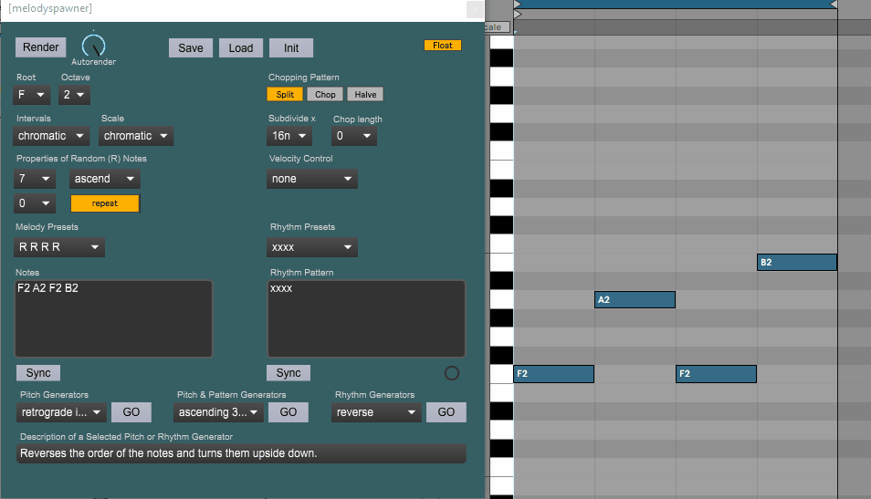Open the Pitch Generators dropdown
Screen dimensions: 871x499
61,412
